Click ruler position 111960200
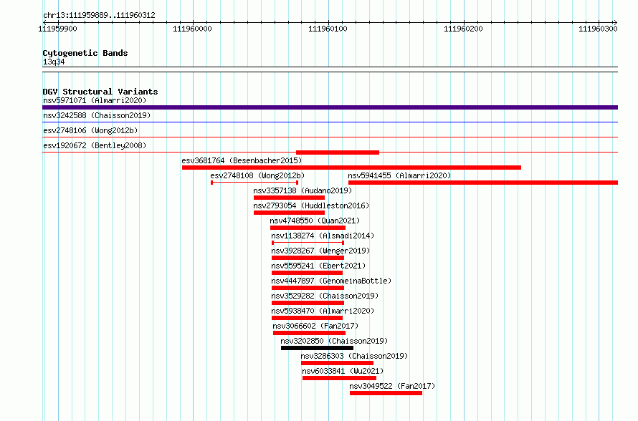Screen dimensions: 638x421 [x=463, y=29]
